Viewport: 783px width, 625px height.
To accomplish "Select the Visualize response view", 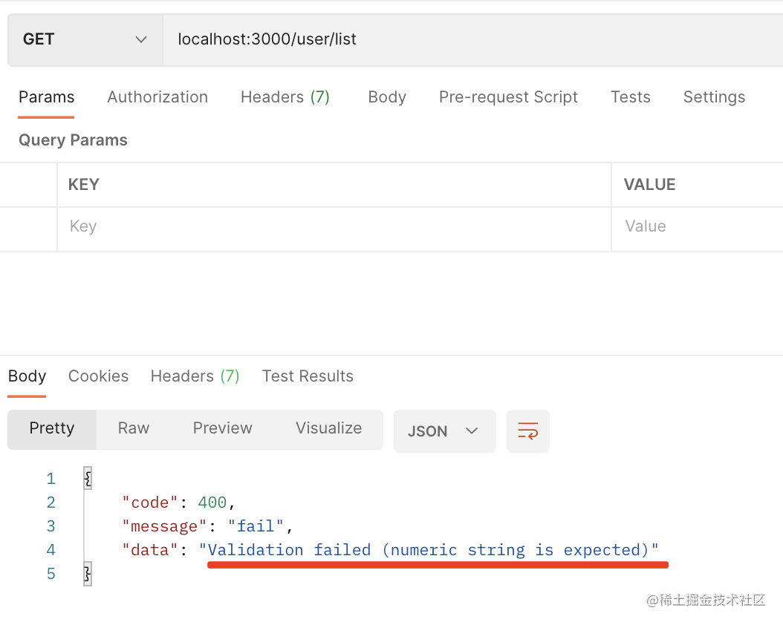I will [x=328, y=428].
